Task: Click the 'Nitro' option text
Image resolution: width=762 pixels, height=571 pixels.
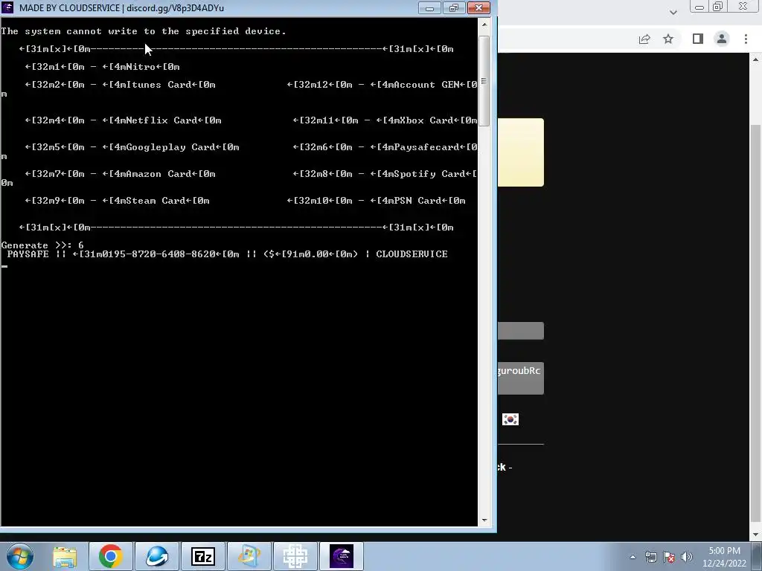Action: click(x=141, y=66)
